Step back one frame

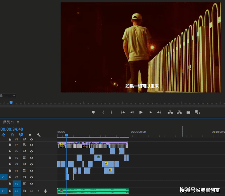point(132,112)
